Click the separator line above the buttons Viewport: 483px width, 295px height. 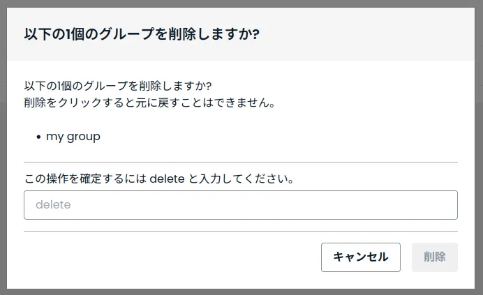click(x=241, y=231)
